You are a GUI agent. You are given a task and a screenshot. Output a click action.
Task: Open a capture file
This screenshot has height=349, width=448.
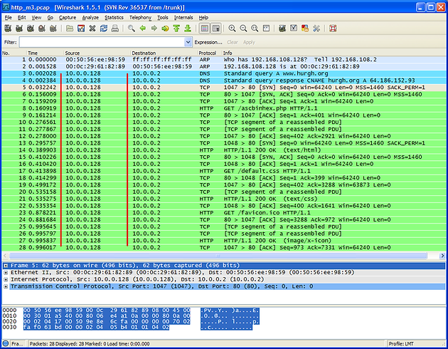70,28
